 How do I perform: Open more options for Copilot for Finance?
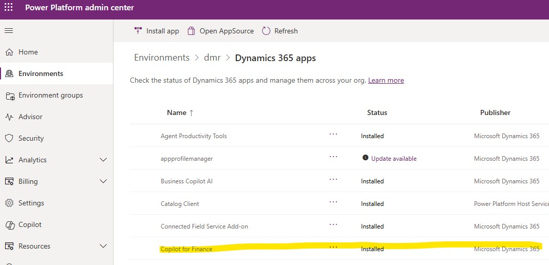pyautogui.click(x=333, y=247)
